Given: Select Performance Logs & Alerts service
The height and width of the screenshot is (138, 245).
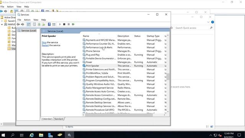Looking at the screenshot, I should click(x=124, y=48).
